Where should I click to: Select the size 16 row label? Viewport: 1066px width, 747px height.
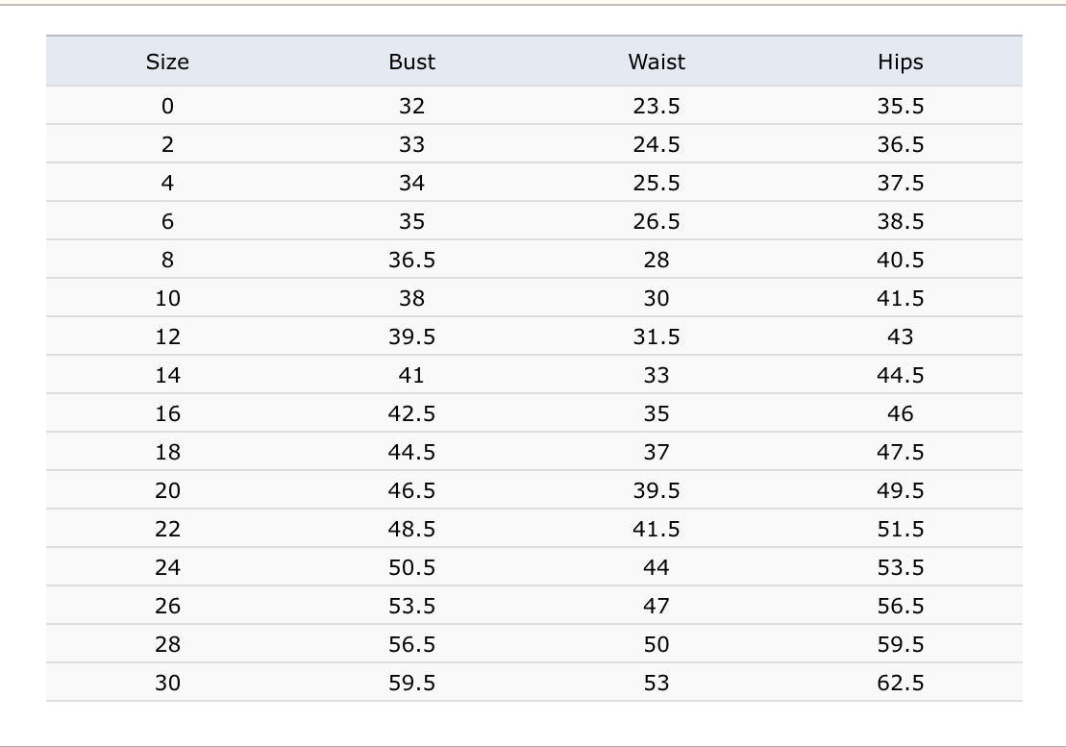click(x=167, y=414)
